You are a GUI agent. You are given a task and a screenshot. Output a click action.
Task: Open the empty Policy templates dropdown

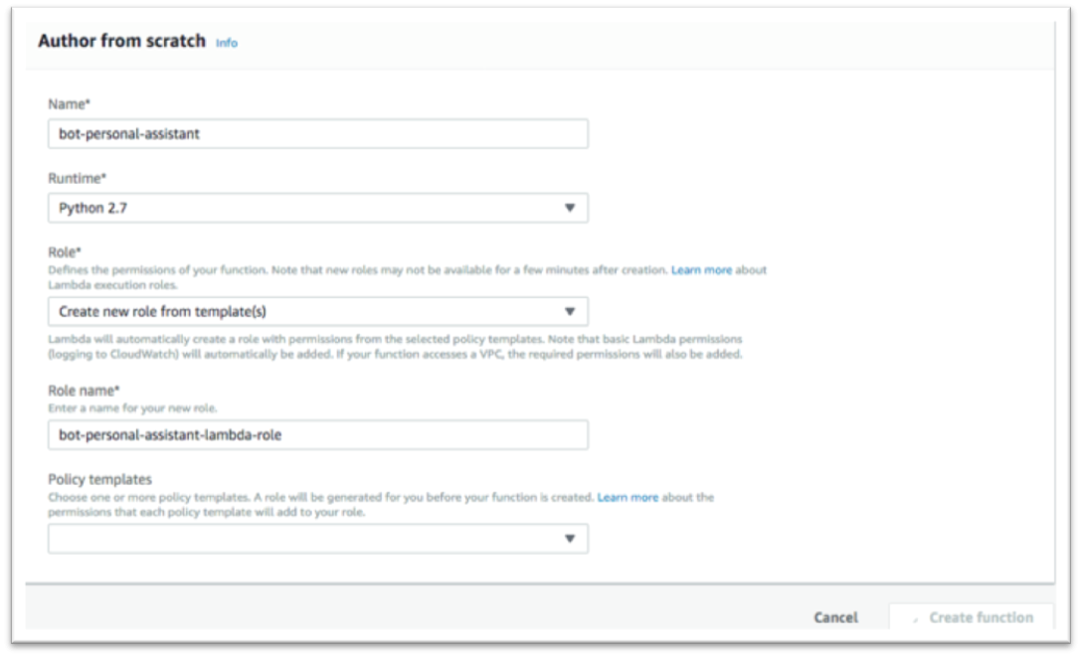pos(318,539)
